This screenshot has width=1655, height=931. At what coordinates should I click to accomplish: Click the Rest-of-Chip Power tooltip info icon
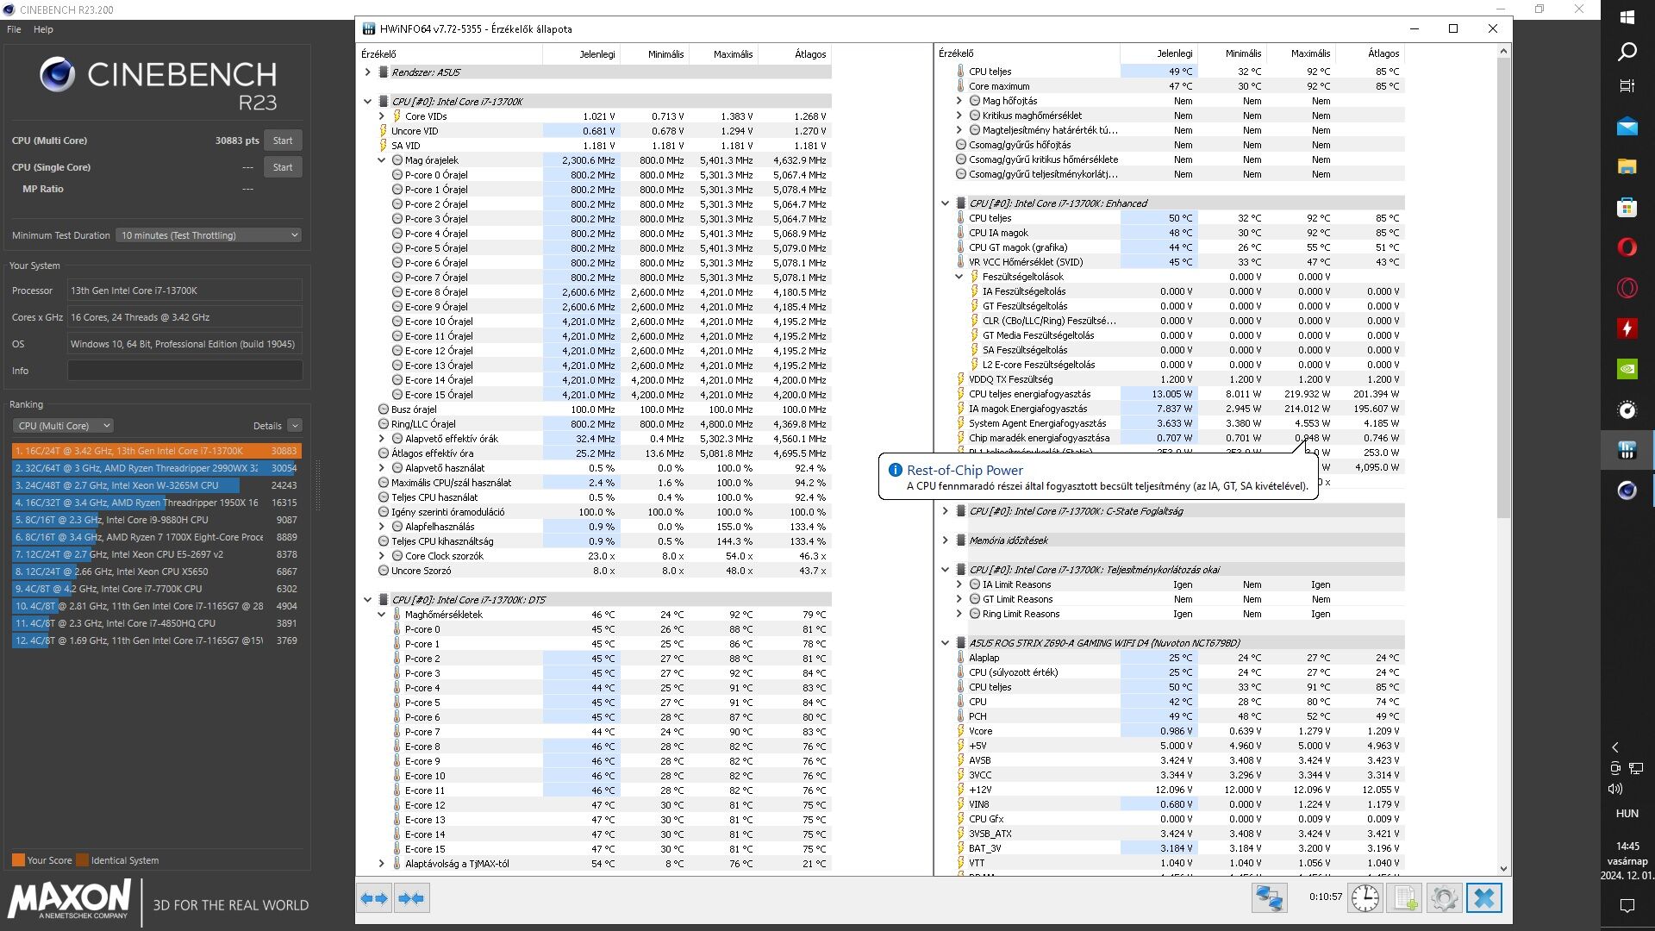[895, 470]
